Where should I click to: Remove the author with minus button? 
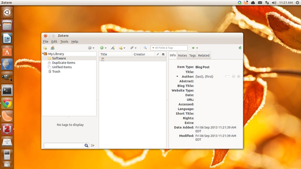(233, 76)
